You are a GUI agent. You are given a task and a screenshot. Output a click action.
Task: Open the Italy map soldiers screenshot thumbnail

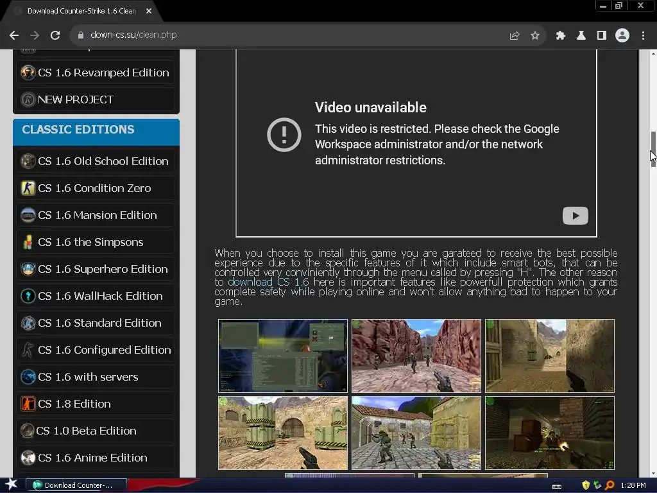click(x=416, y=433)
